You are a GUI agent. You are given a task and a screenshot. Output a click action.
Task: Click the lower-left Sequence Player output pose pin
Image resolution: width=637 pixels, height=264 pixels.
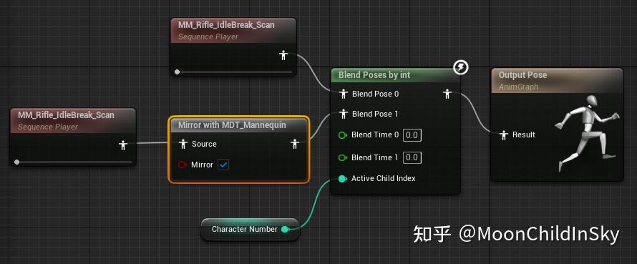point(122,145)
